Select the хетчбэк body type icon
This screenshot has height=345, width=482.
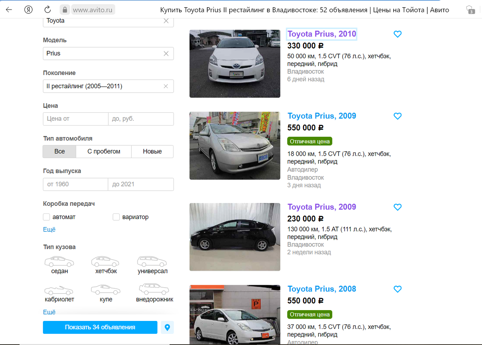pyautogui.click(x=106, y=265)
